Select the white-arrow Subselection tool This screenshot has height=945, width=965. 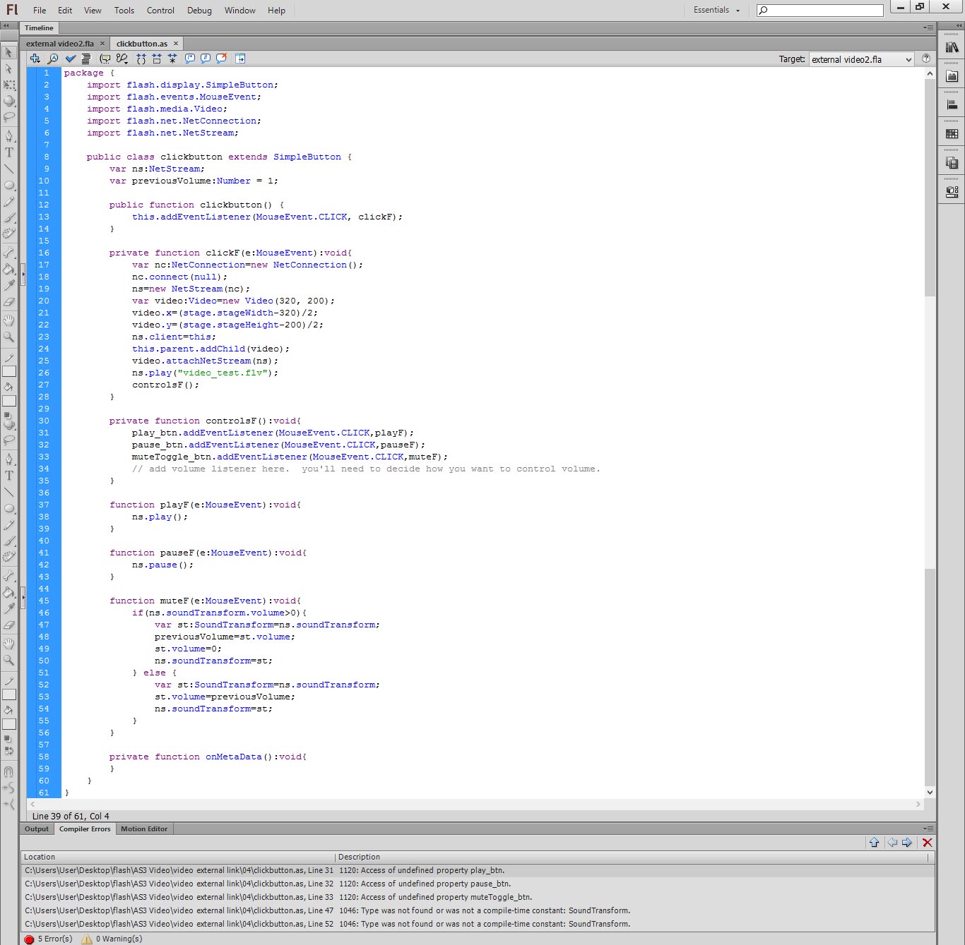pos(8,68)
